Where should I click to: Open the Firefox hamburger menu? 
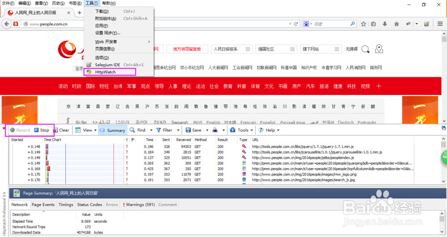(x=440, y=24)
